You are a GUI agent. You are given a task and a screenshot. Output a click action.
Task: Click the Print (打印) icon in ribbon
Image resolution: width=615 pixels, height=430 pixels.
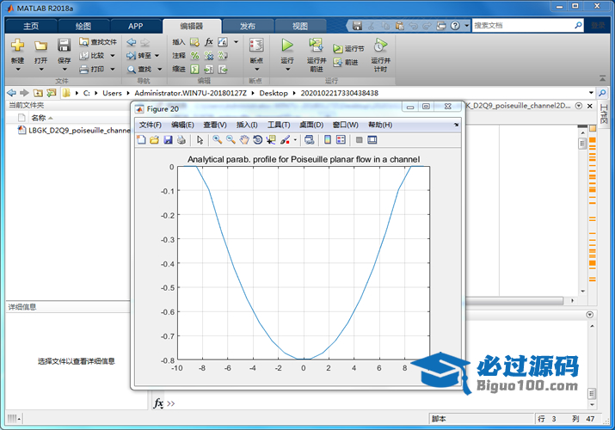coord(83,70)
